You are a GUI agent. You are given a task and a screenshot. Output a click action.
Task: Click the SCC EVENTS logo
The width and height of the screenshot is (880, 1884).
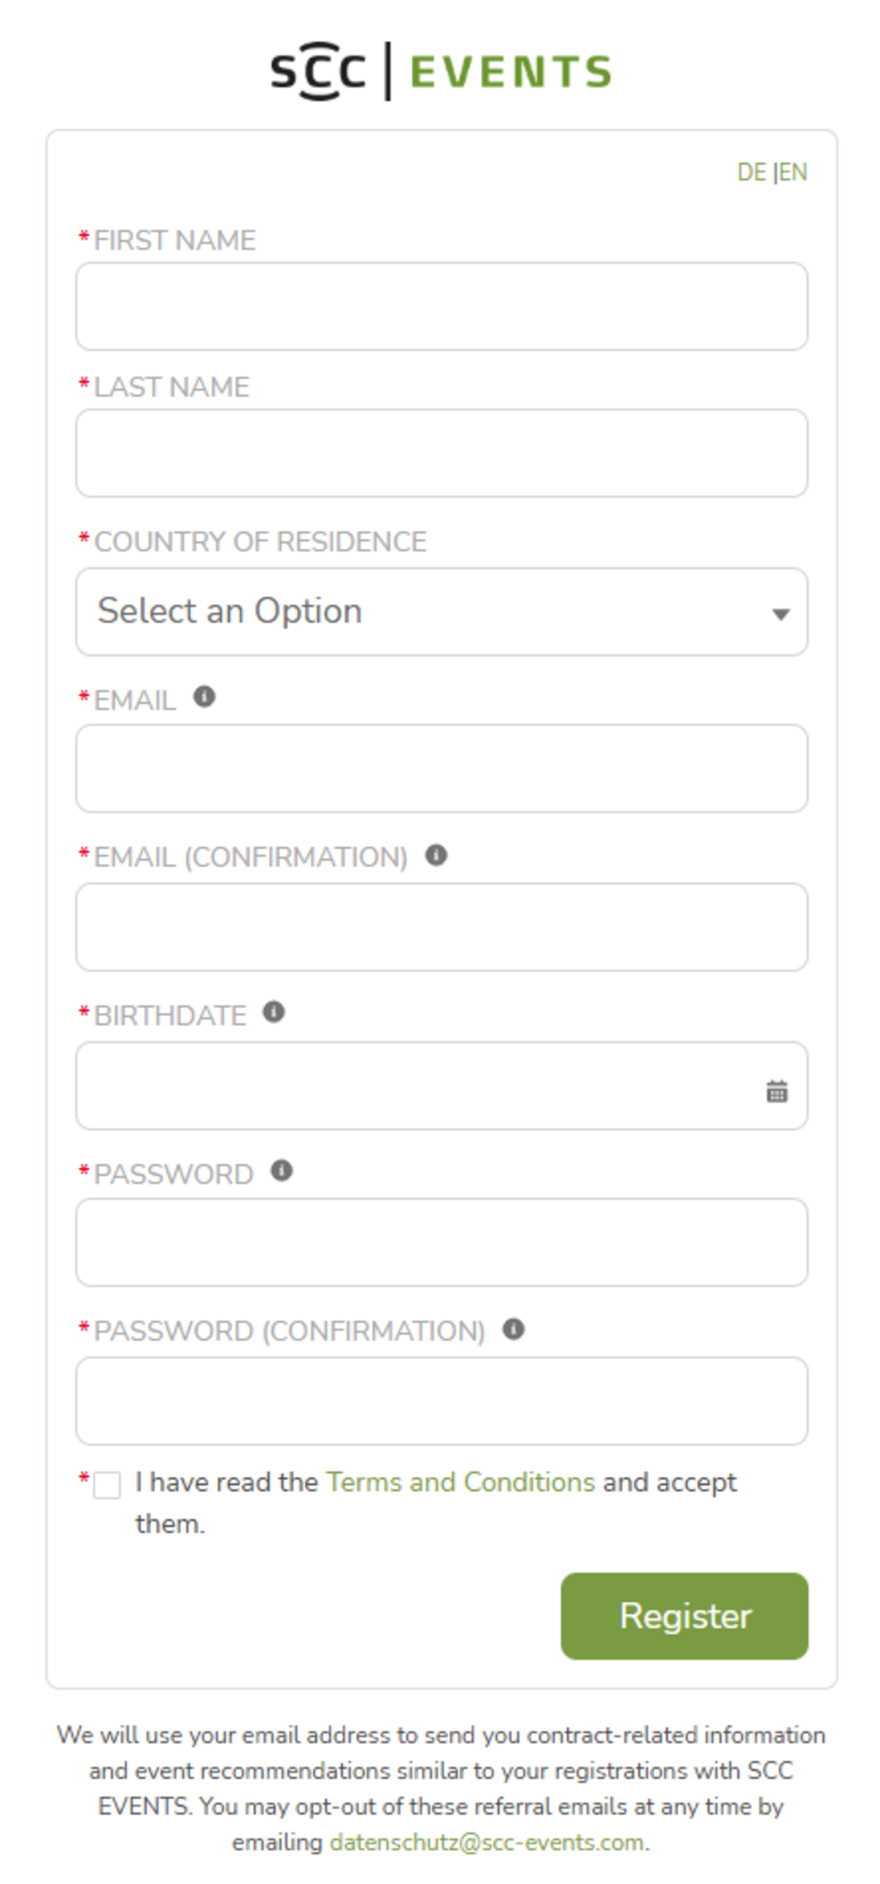(x=441, y=71)
